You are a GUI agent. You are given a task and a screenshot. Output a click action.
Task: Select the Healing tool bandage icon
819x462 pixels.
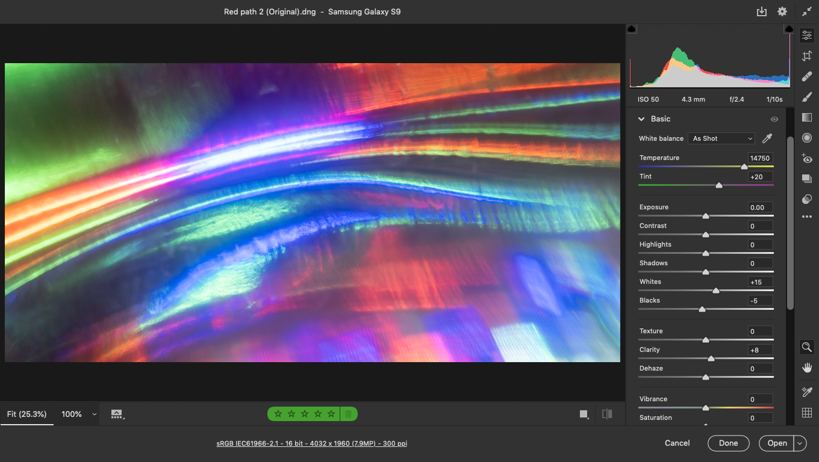807,76
